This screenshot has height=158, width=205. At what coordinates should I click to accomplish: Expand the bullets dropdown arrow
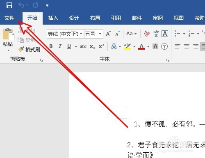pyautogui.click(x=184, y=34)
